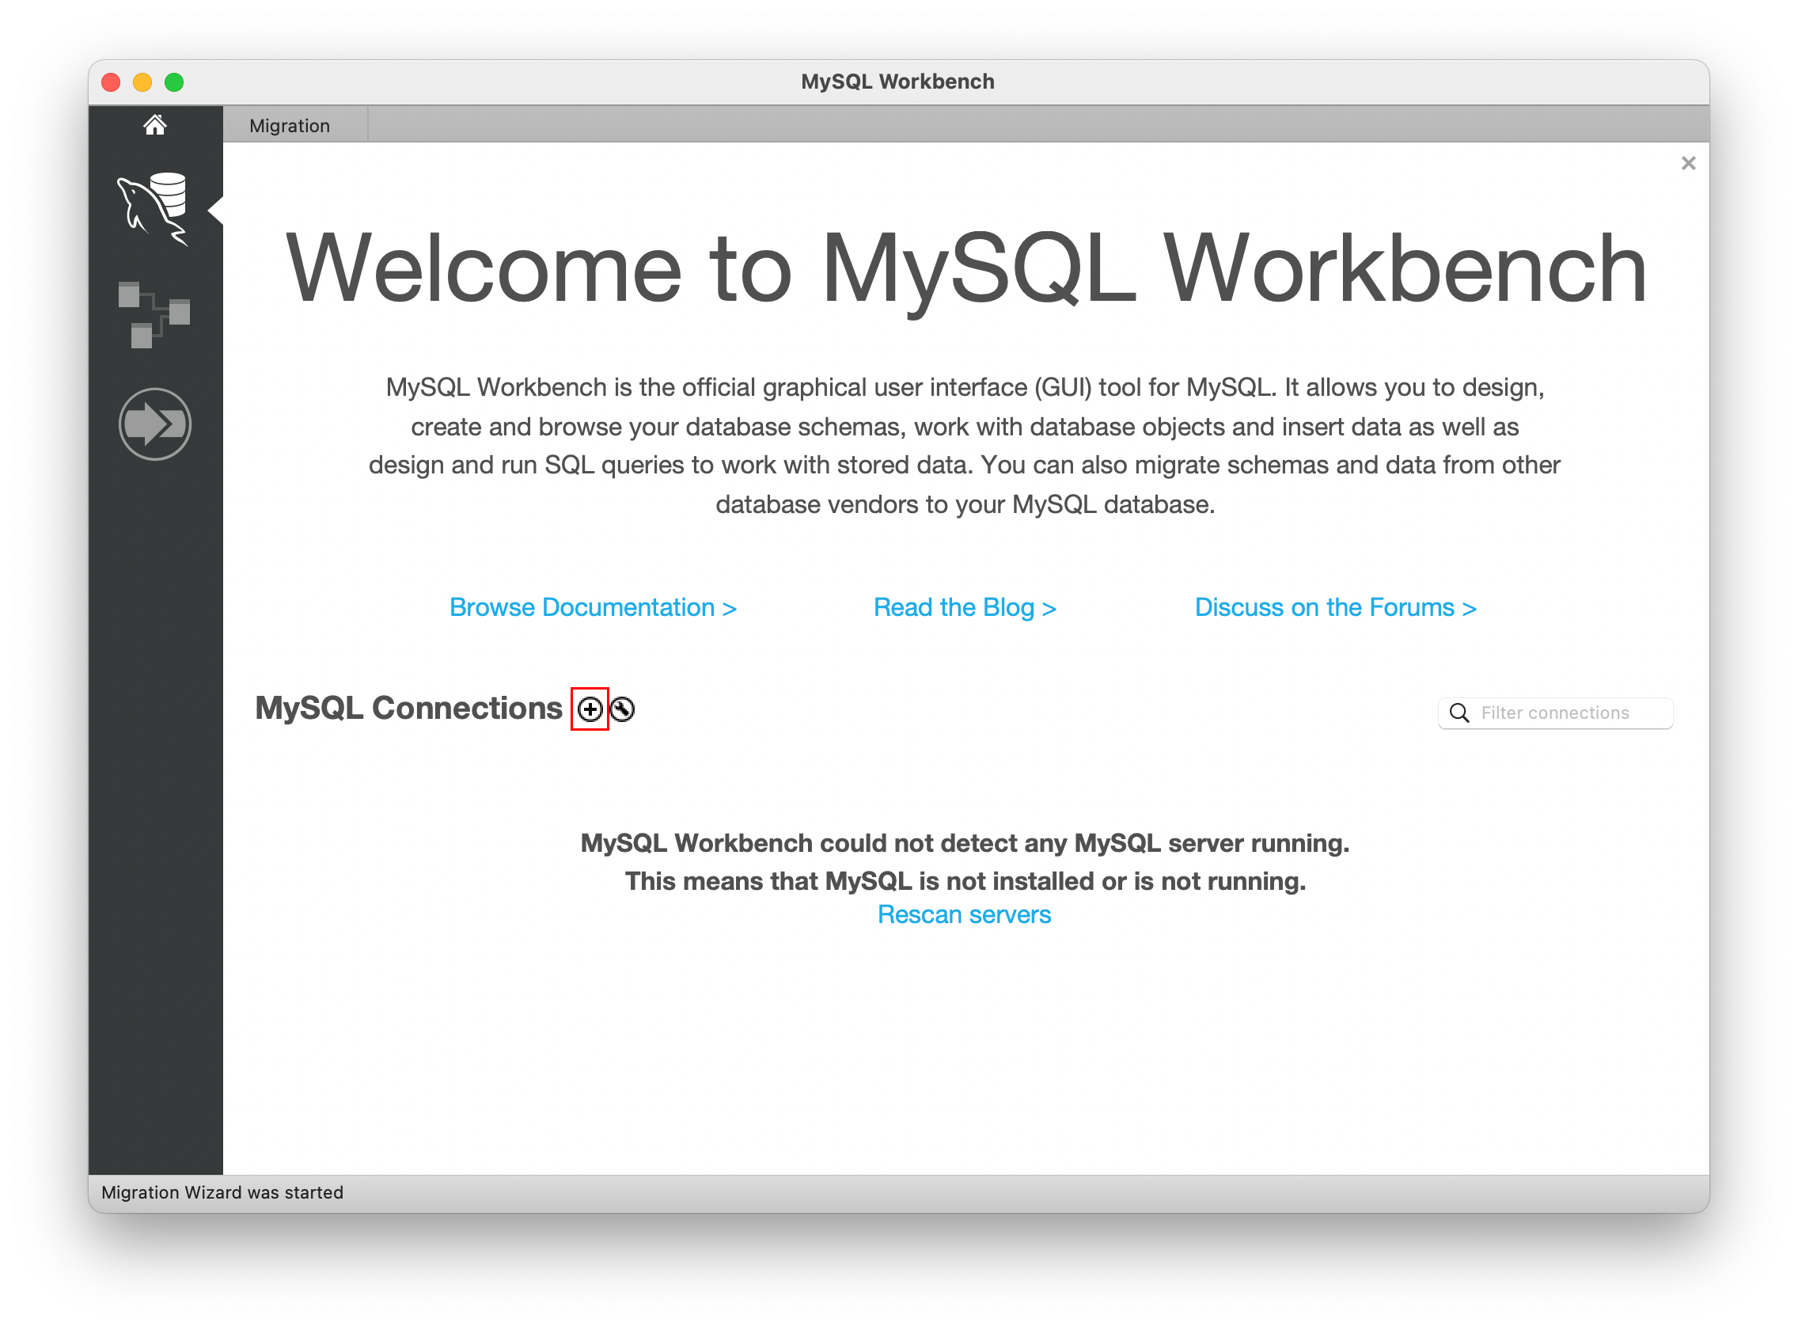Open Browse Documentation link
1798x1330 pixels.
click(594, 607)
